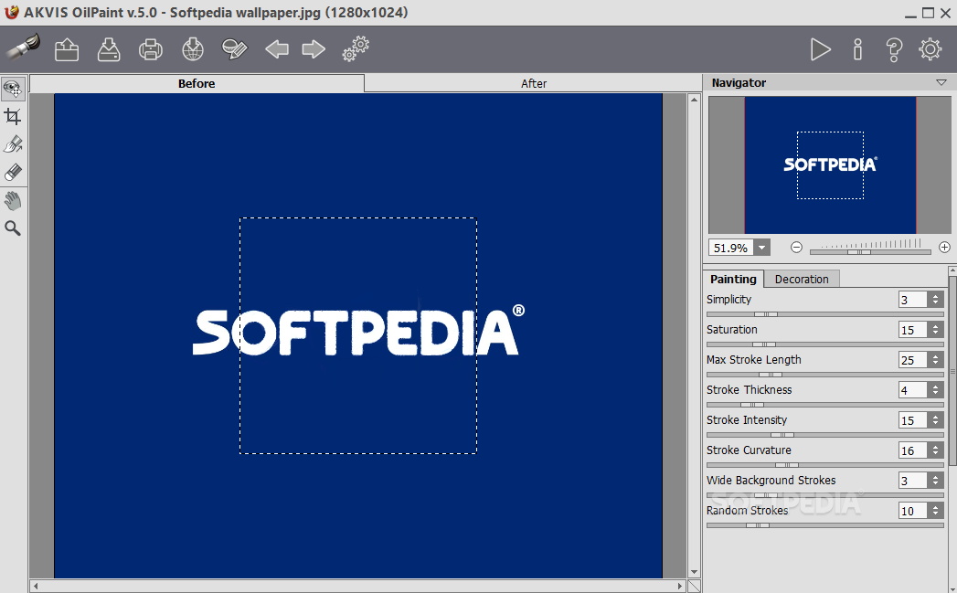
Task: Adjust Navigator zoom slider
Action: tap(858, 252)
